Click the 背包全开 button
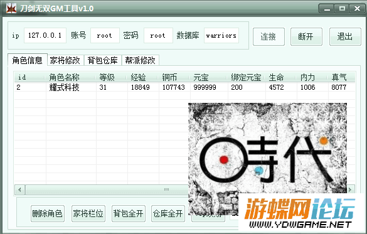 (x=129, y=213)
